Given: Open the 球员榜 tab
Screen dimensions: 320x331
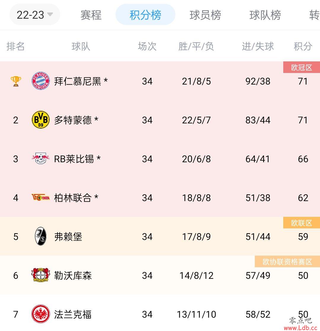Looking at the screenshot, I should tap(205, 15).
